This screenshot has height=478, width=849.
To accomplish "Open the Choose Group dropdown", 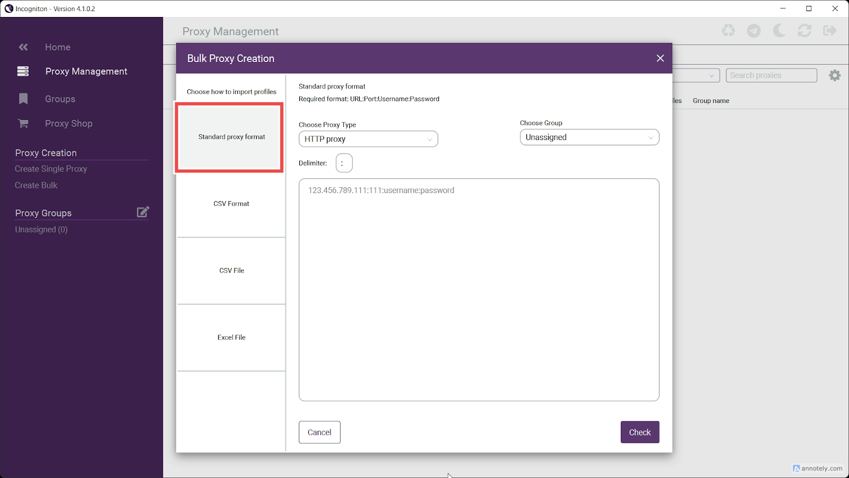I will click(590, 137).
